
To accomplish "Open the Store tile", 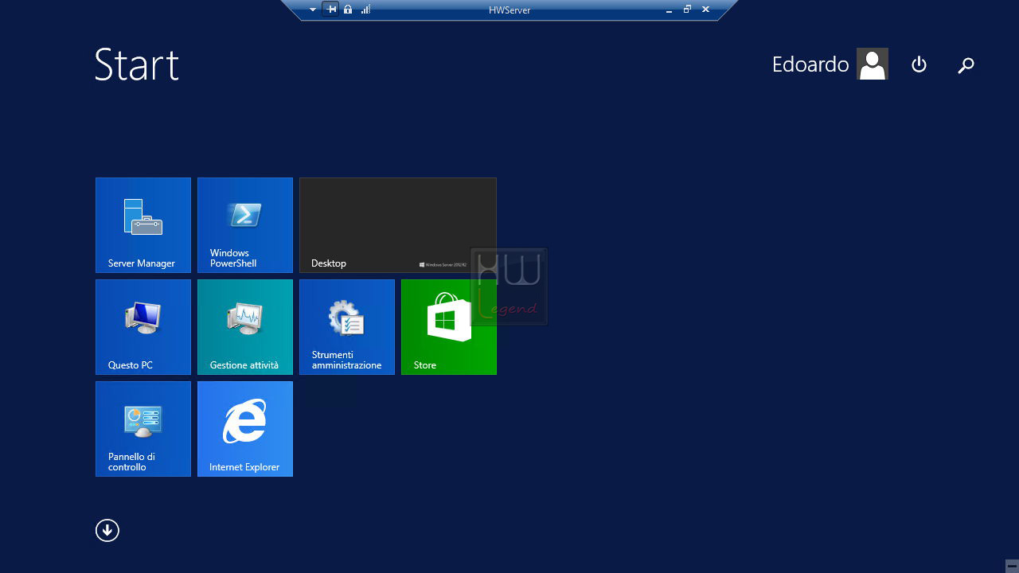I will tap(449, 327).
